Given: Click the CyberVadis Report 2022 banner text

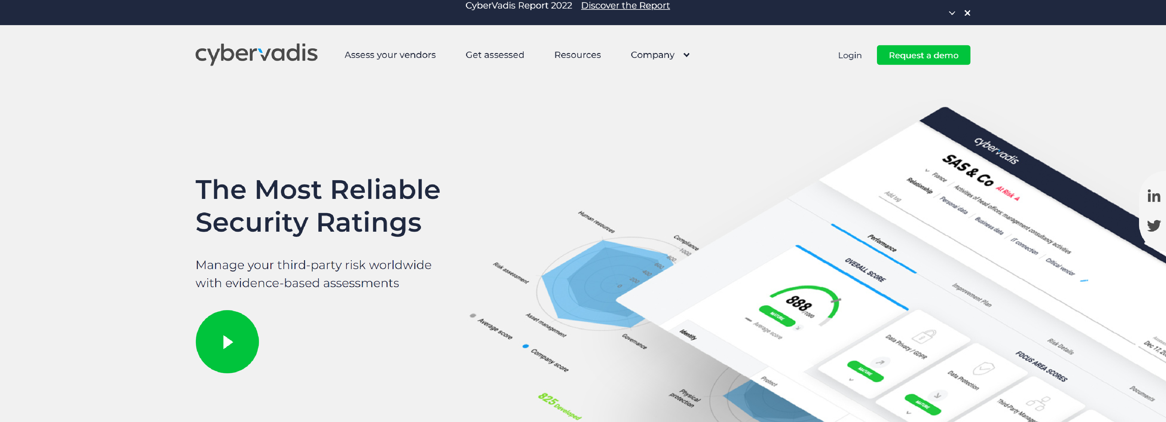Looking at the screenshot, I should point(518,6).
